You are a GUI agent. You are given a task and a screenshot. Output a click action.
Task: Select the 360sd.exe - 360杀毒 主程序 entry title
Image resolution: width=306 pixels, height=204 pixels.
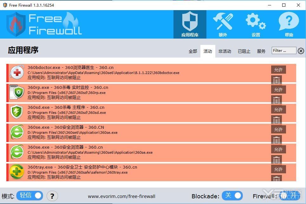pos(66,108)
